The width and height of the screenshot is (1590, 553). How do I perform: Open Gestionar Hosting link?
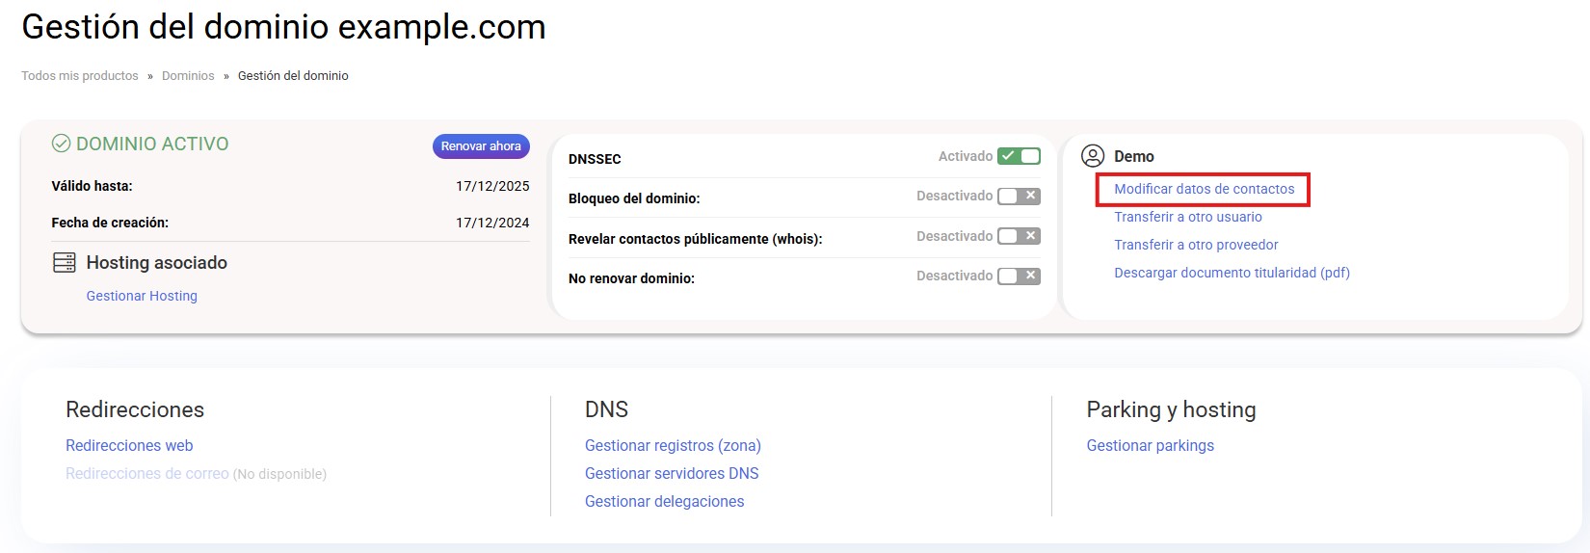[x=142, y=296]
